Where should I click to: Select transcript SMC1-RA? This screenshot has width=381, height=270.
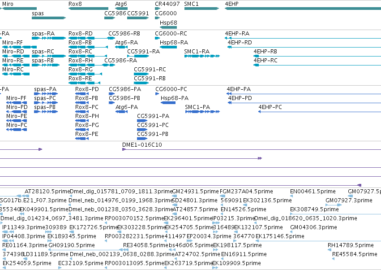[202, 56]
